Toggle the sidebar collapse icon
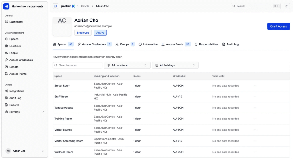This screenshot has width=293, height=159. coord(55,6)
